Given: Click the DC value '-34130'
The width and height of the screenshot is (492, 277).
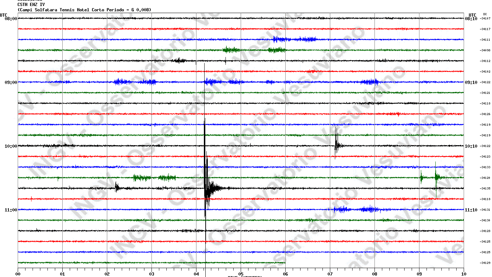Looking at the screenshot, I should point(485,220).
